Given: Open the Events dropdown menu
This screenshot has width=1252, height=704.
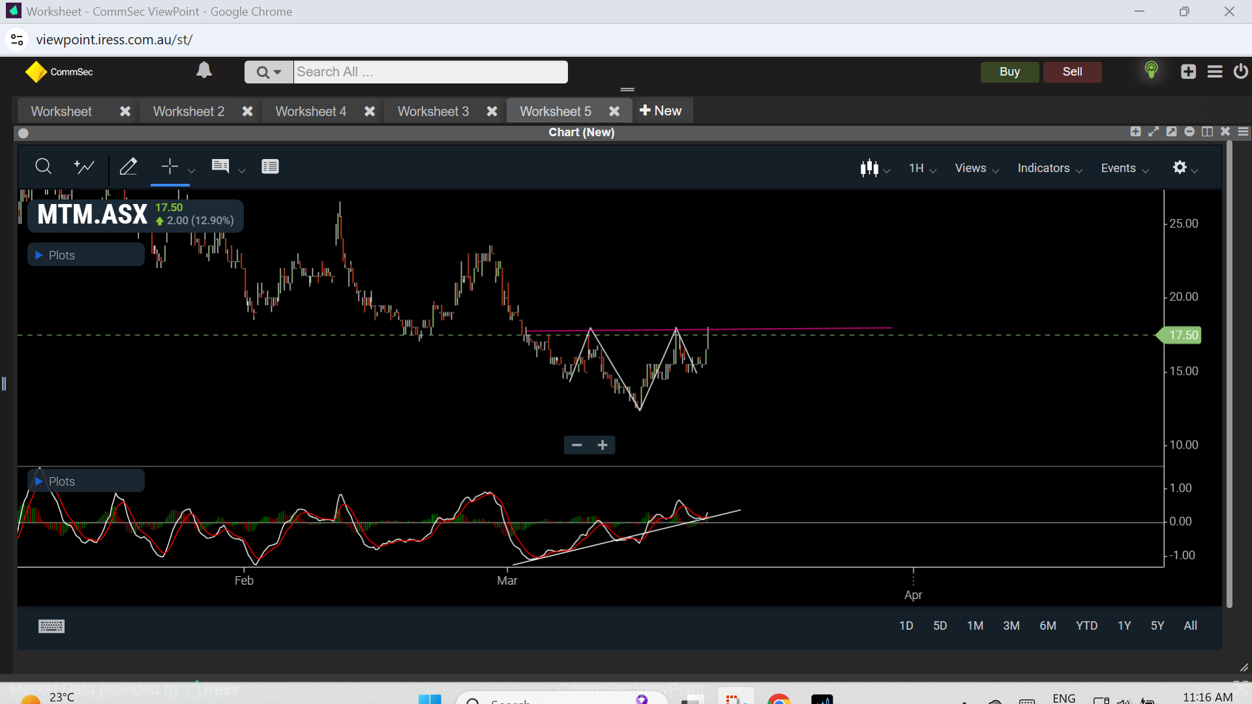Looking at the screenshot, I should (x=1125, y=169).
